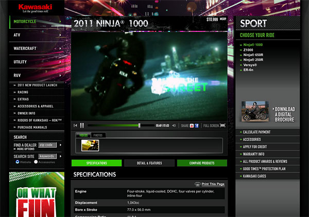Click the zip code input field
This screenshot has width=309, height=217.
(47, 145)
